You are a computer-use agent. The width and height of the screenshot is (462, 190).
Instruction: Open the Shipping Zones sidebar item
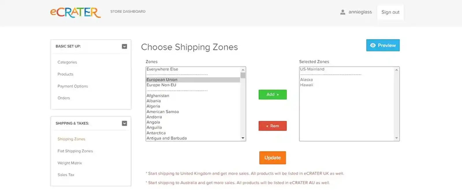point(71,139)
